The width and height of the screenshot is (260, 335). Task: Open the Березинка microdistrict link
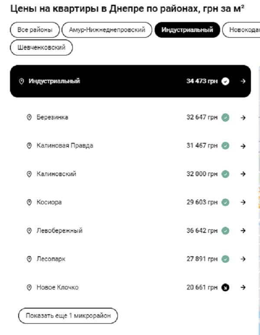coord(52,117)
